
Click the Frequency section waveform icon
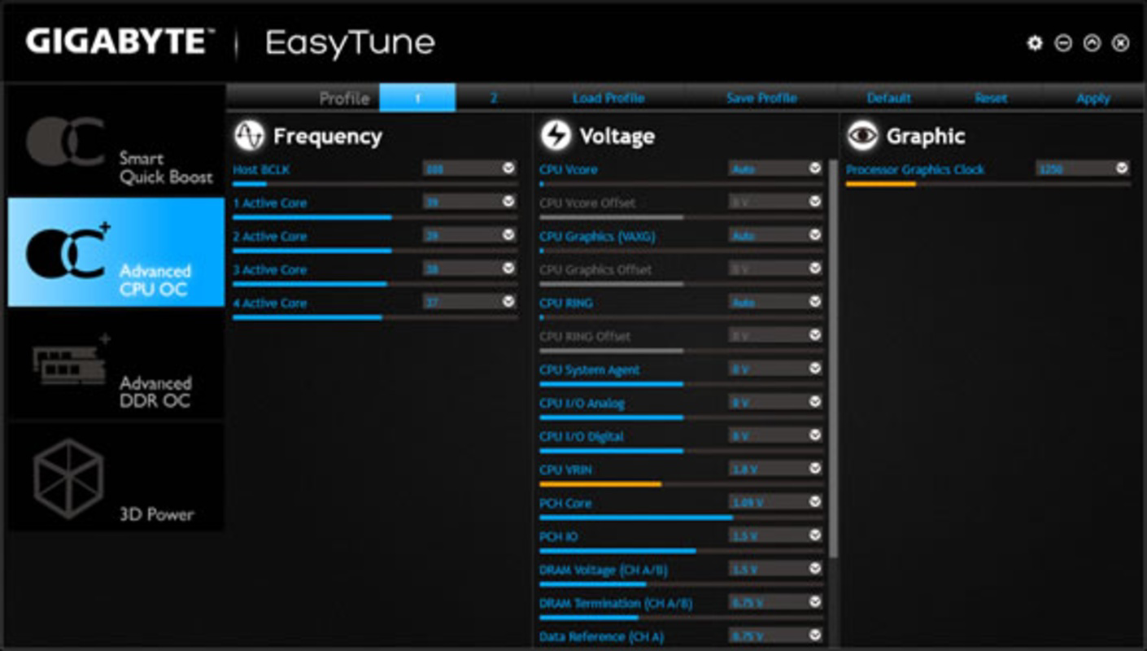(x=251, y=134)
